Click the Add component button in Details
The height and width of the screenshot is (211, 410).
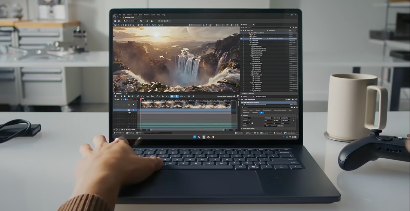[x=288, y=100]
